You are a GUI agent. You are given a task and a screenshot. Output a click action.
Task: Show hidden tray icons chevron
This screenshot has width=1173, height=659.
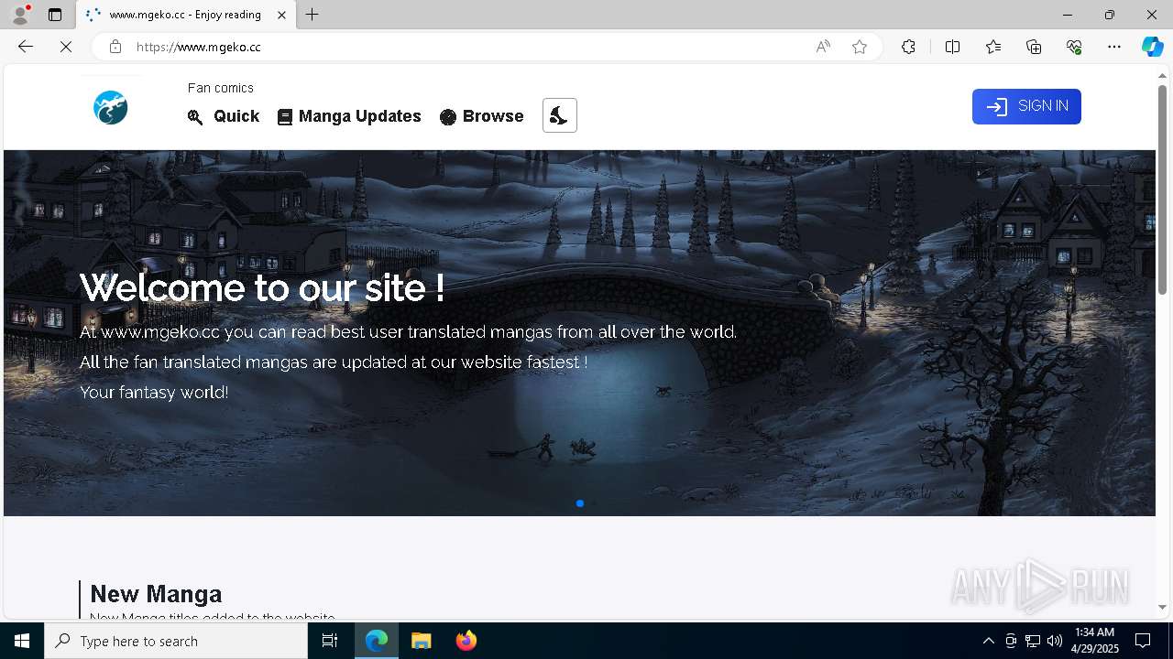pyautogui.click(x=988, y=641)
